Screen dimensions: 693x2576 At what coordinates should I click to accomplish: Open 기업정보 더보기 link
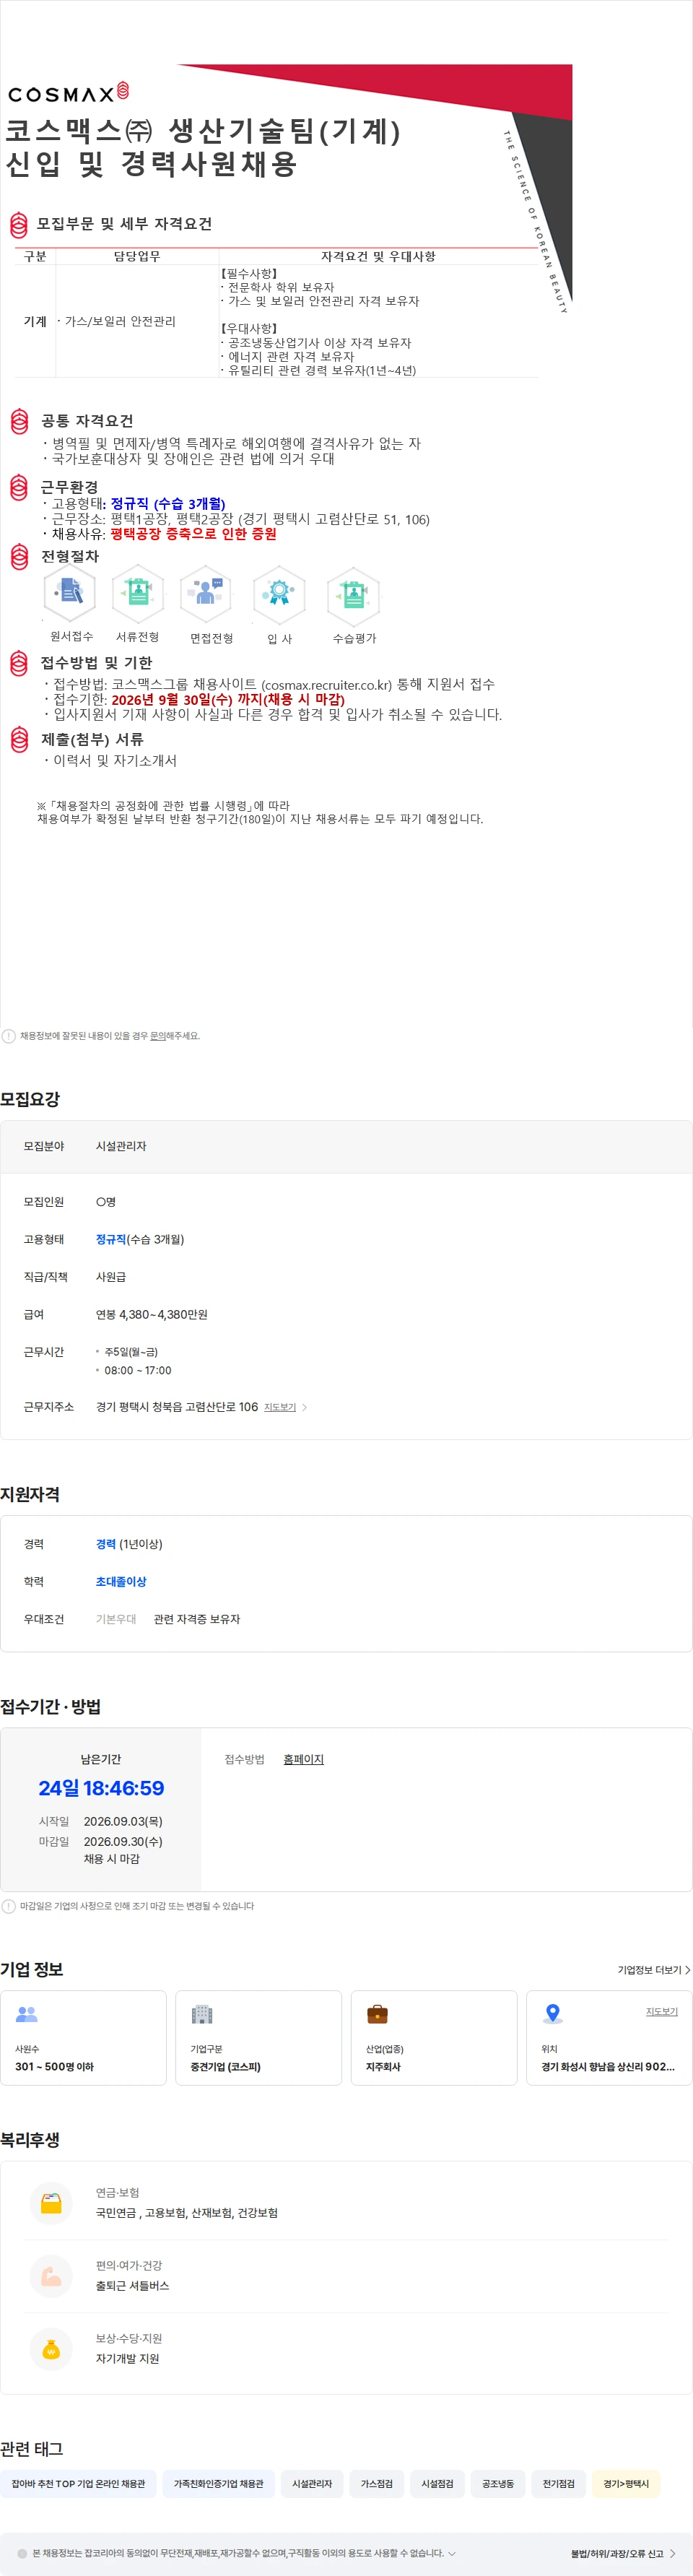click(x=653, y=1970)
